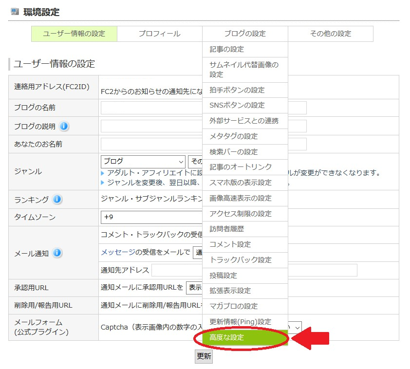This screenshot has width=410, height=369.
Task: Switch to the プロフィール tab
Action: click(159, 34)
